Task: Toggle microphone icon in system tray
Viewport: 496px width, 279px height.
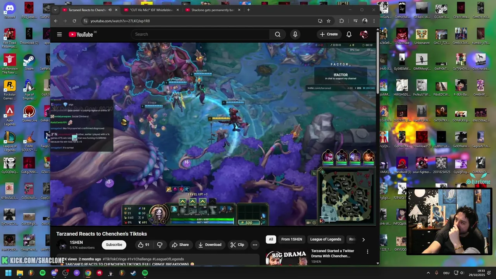Action: click(437, 273)
